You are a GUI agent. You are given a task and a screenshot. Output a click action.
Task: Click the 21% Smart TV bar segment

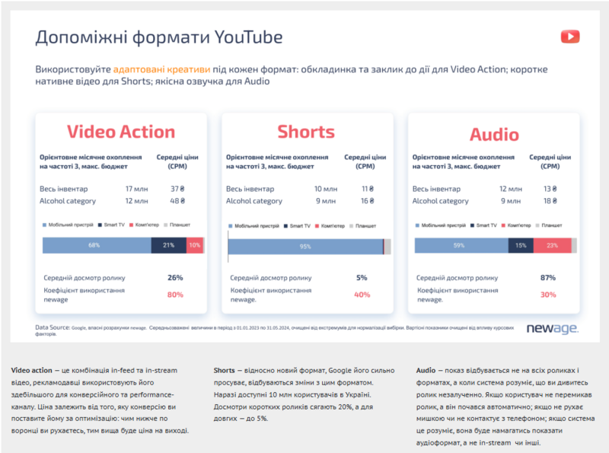169,245
